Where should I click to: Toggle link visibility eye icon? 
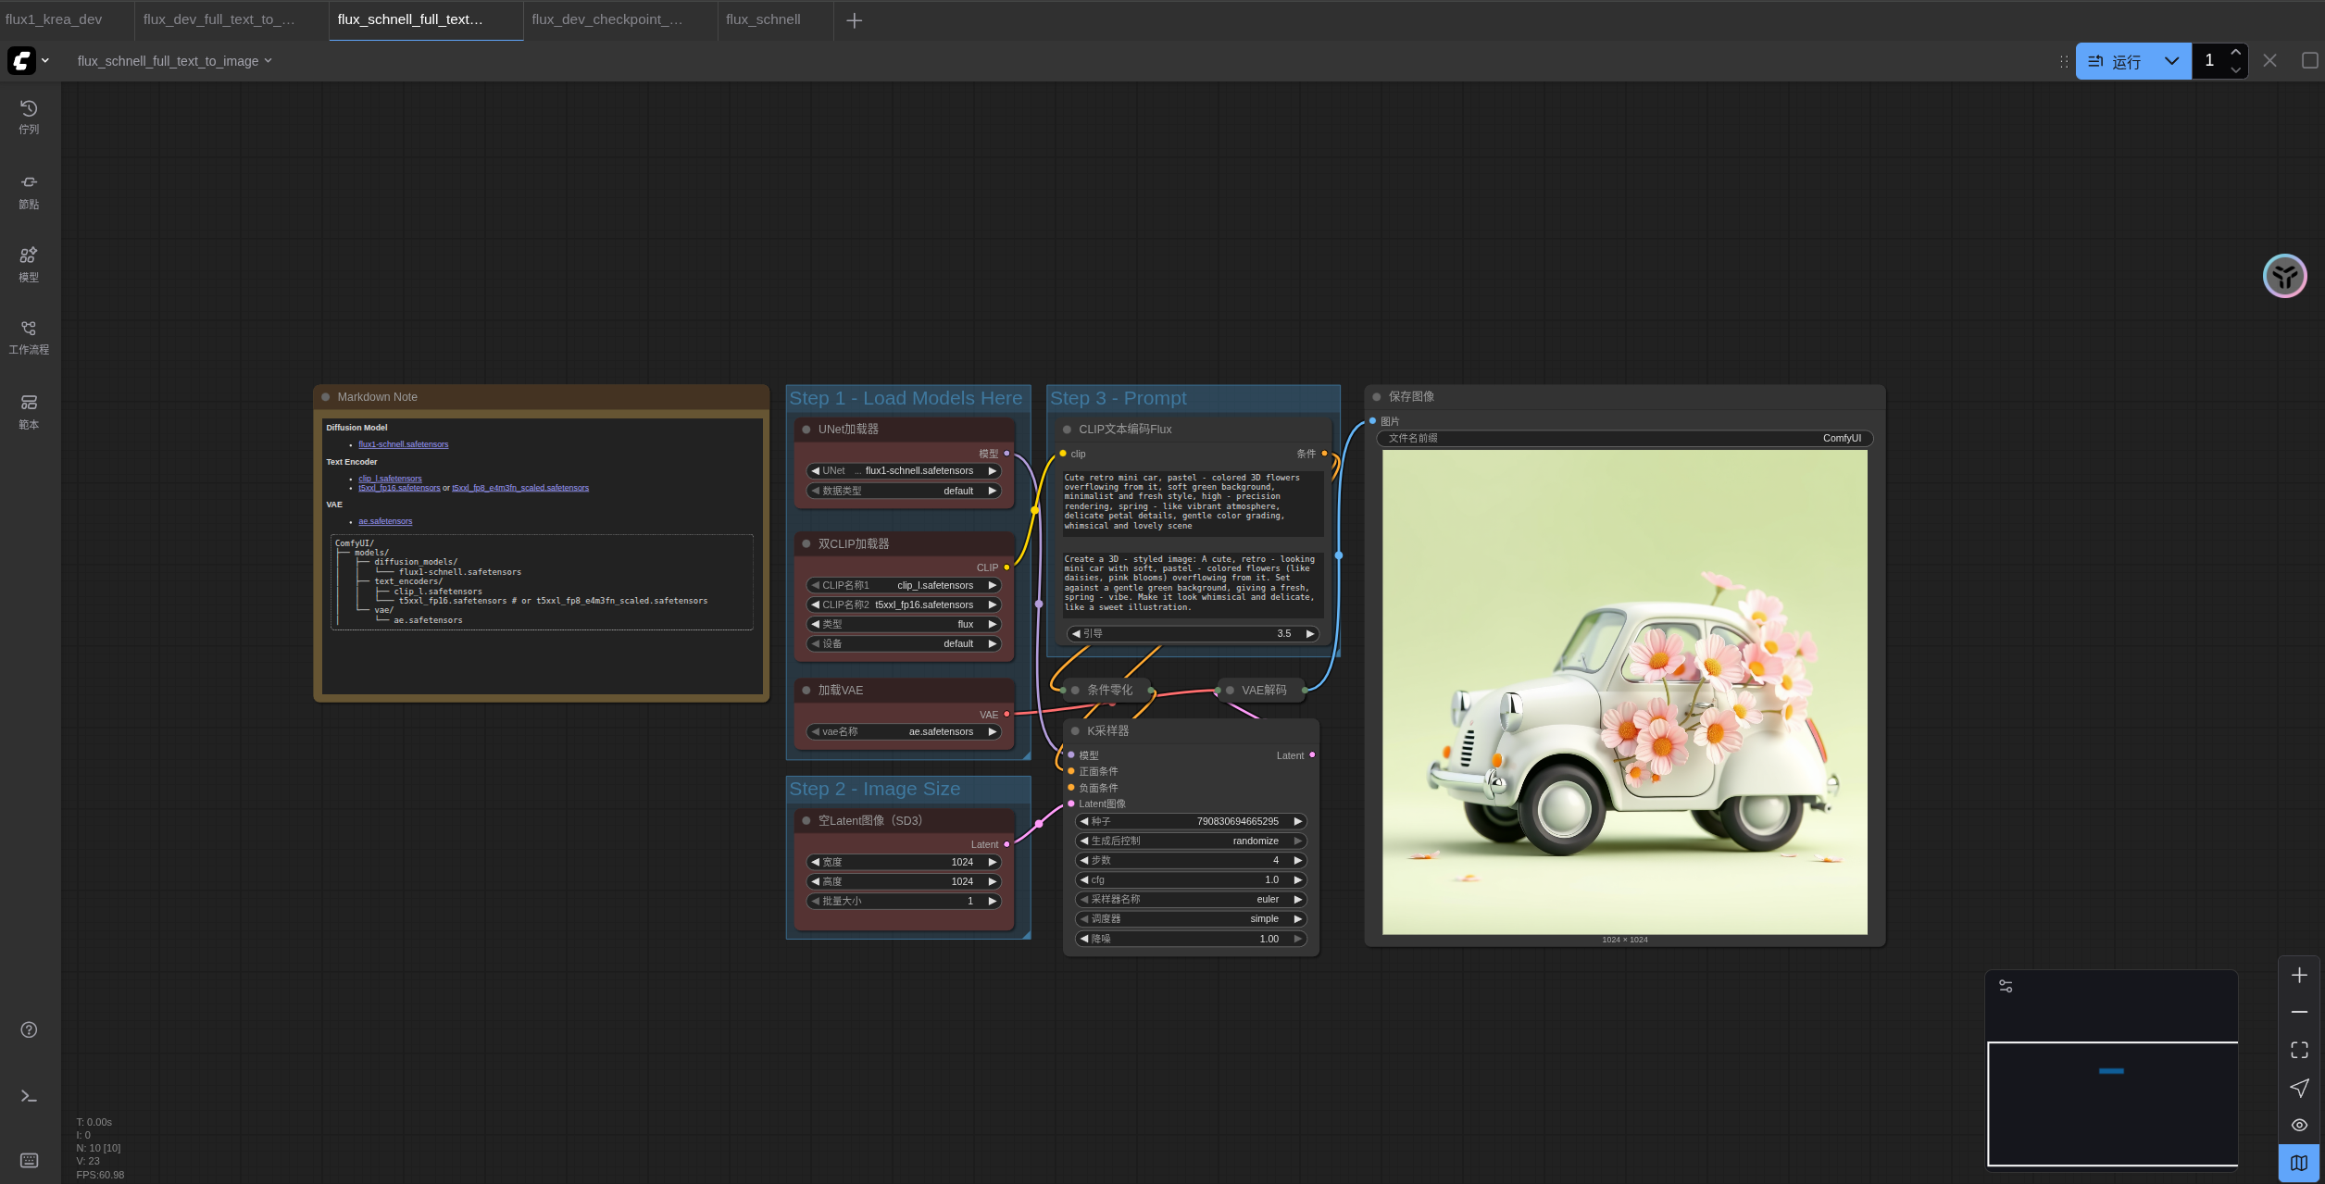(2299, 1125)
